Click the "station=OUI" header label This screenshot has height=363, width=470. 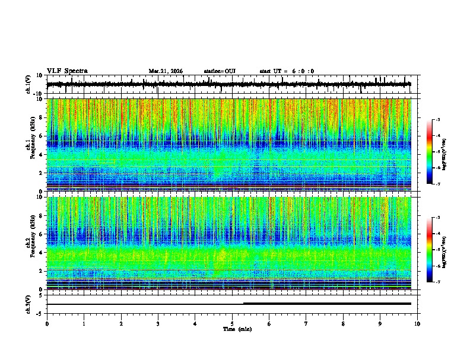[x=220, y=71]
